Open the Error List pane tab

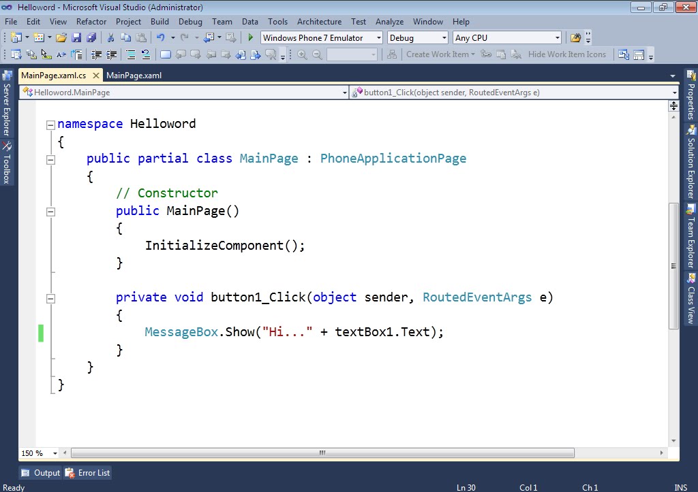[x=88, y=473]
